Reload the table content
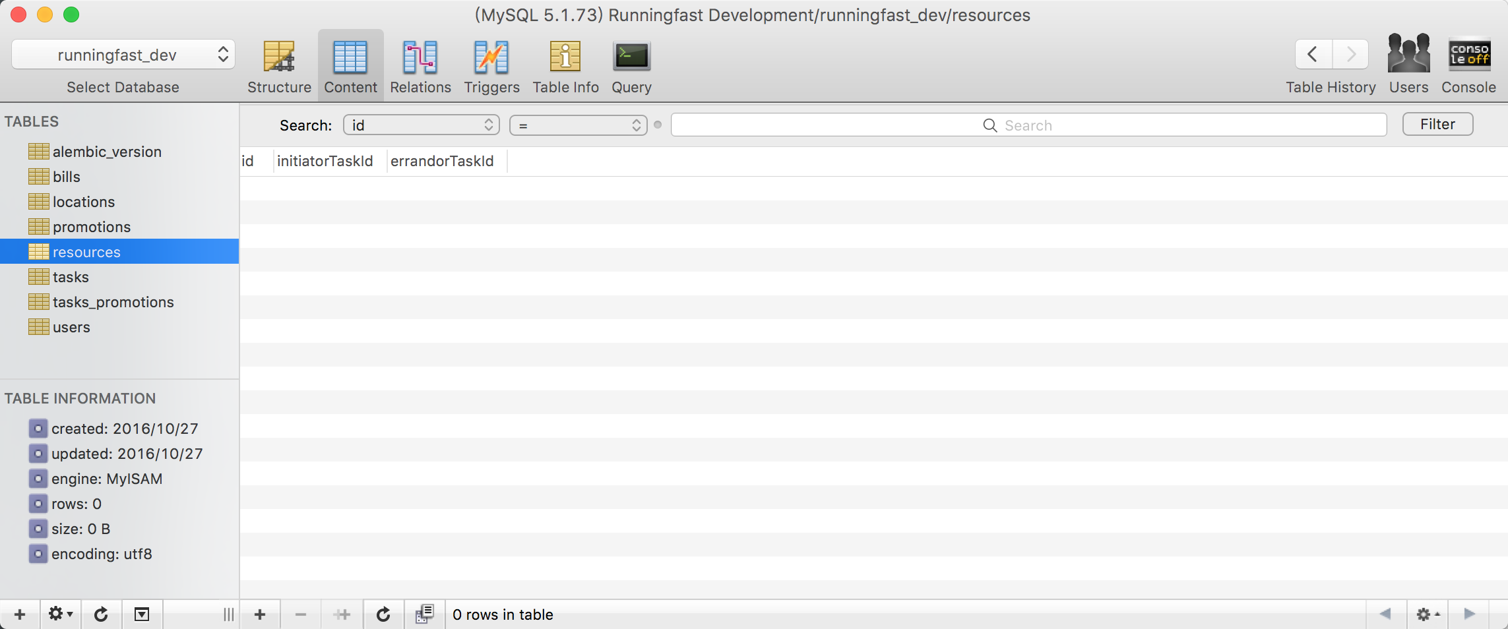The height and width of the screenshot is (629, 1508). click(x=383, y=614)
